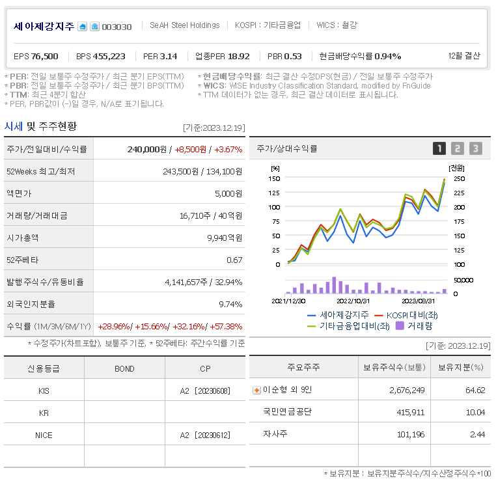This screenshot has width=496, height=481.
Task: Switch to chart tab 3
Action: point(475,148)
